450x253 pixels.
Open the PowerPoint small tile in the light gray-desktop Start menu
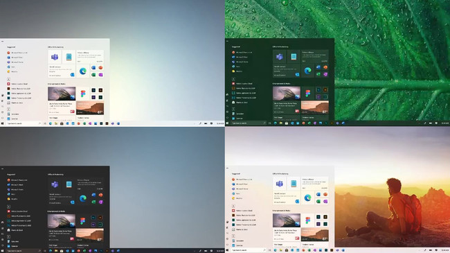(x=100, y=67)
